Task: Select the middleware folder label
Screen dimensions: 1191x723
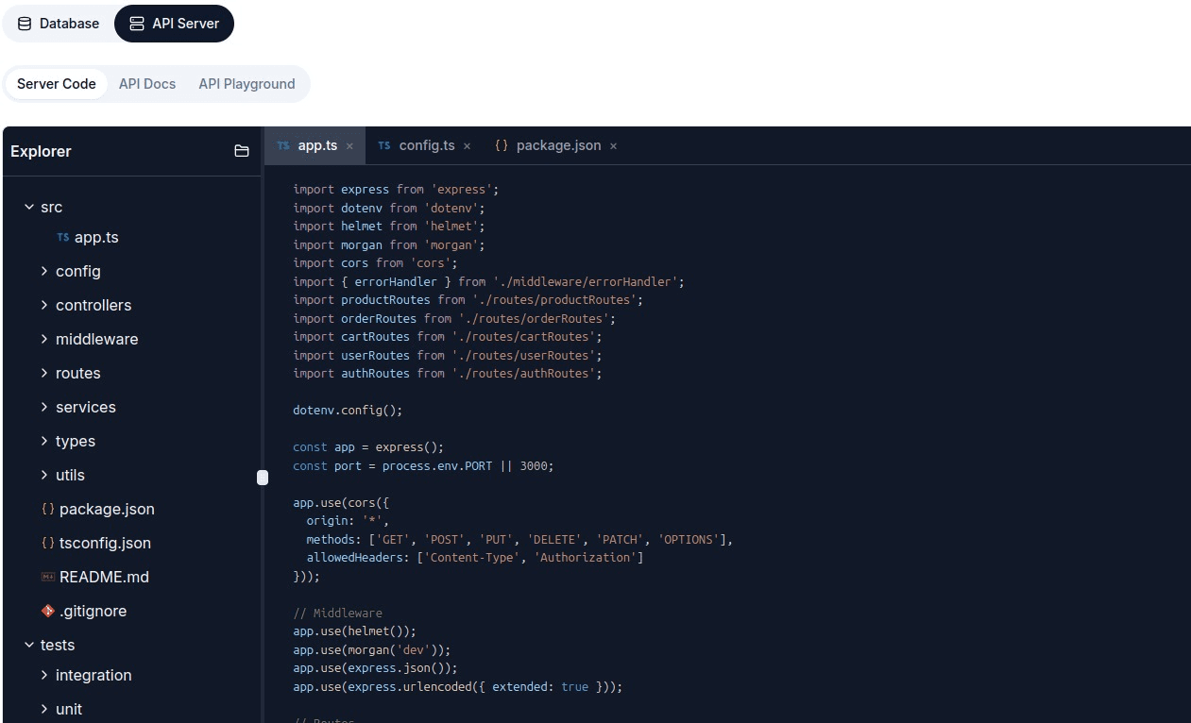Action: pos(96,339)
